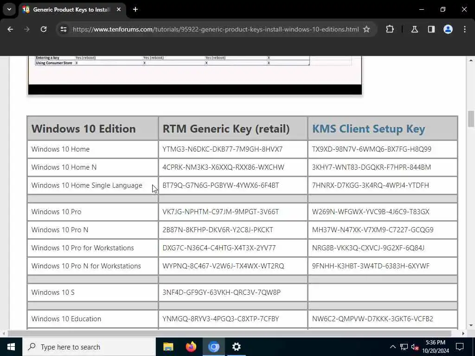This screenshot has width=475, height=356.
Task: Launch Firefox from the taskbar
Action: coord(191,347)
